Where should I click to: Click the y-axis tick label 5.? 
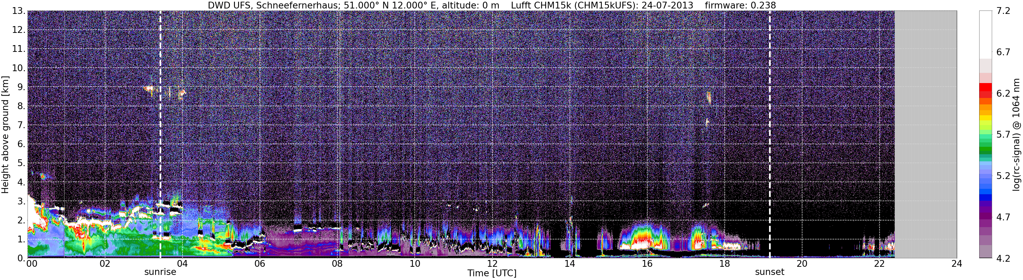click(x=21, y=163)
